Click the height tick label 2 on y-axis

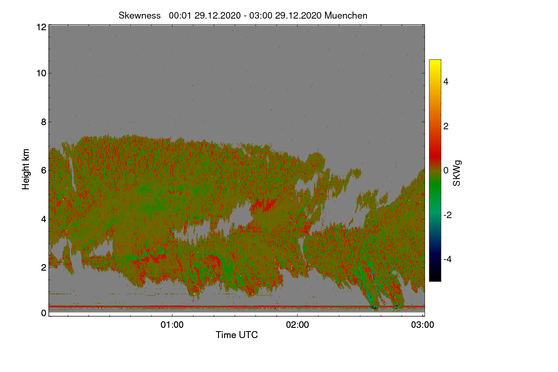click(44, 267)
